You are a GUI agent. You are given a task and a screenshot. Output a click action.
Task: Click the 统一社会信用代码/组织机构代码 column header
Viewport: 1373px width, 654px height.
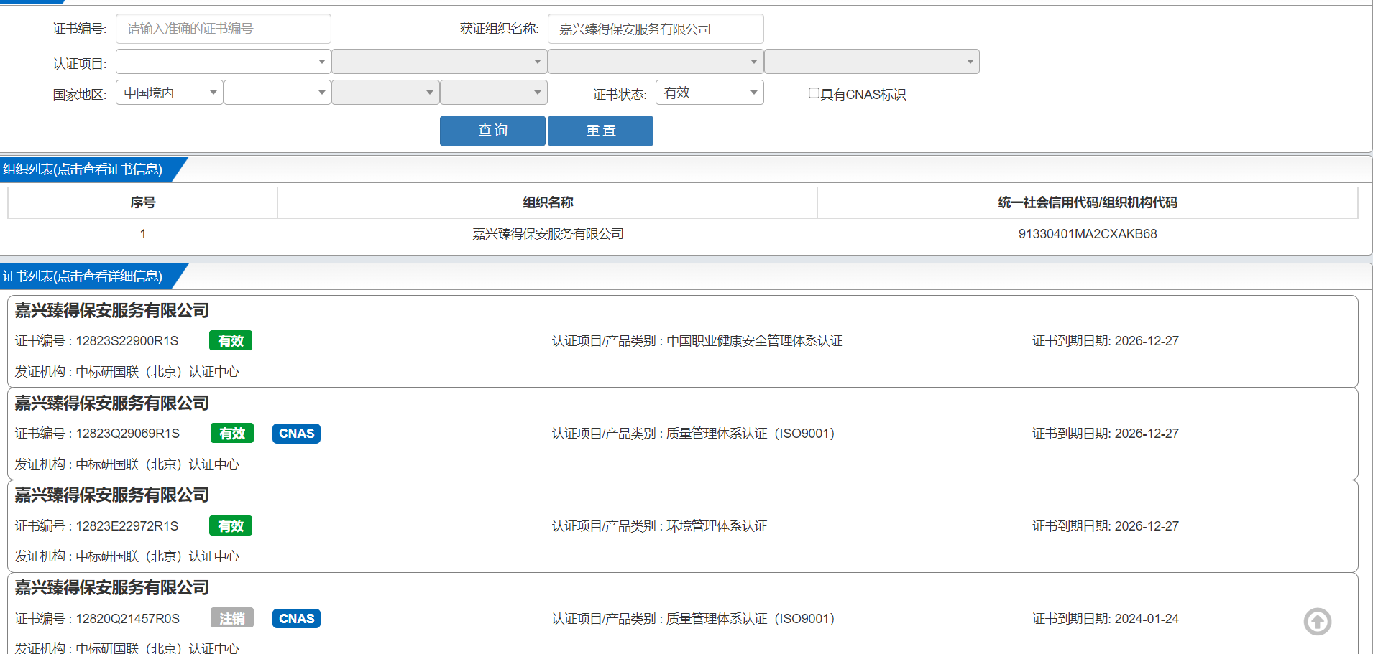click(x=1088, y=202)
